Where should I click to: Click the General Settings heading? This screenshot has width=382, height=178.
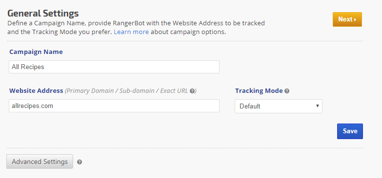point(43,13)
